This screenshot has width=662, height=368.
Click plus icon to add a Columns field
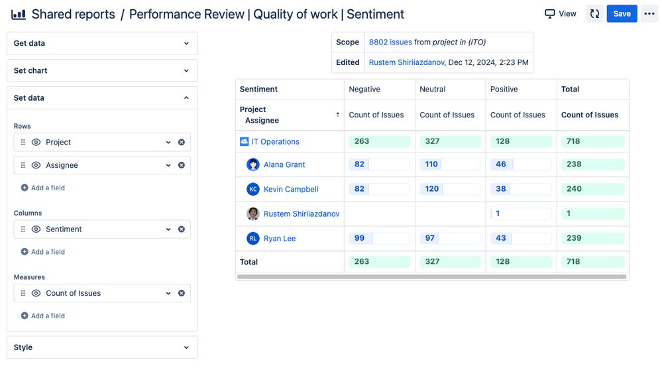tap(25, 252)
